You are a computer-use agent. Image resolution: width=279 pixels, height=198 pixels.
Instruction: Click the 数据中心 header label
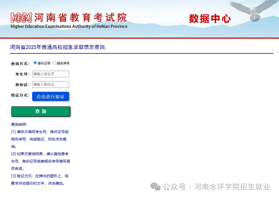[209, 18]
